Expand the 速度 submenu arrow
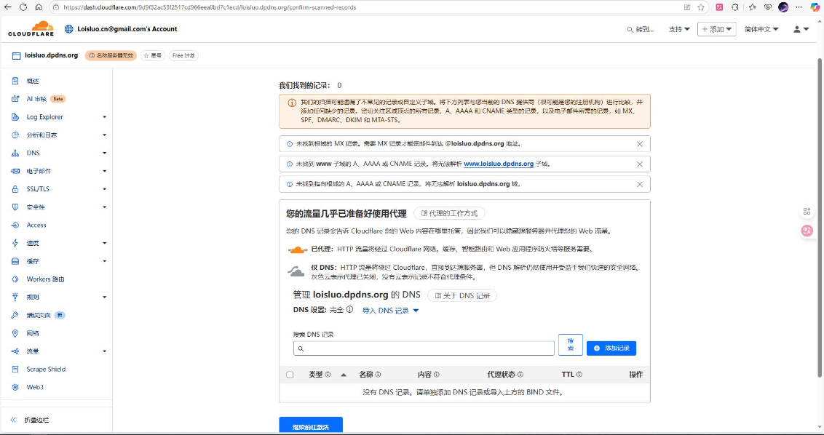This screenshot has width=824, height=435. click(104, 243)
